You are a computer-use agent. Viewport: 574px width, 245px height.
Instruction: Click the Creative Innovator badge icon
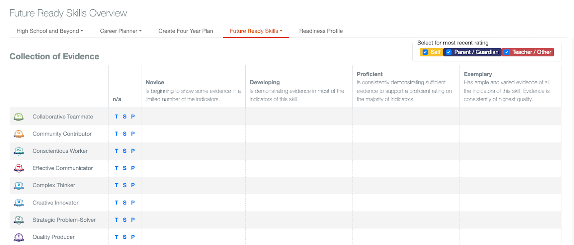19,203
